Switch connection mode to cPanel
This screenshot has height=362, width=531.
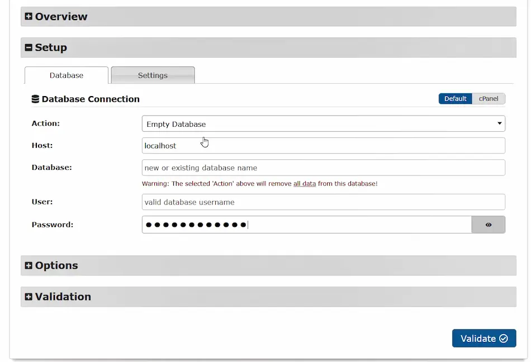[x=489, y=99]
